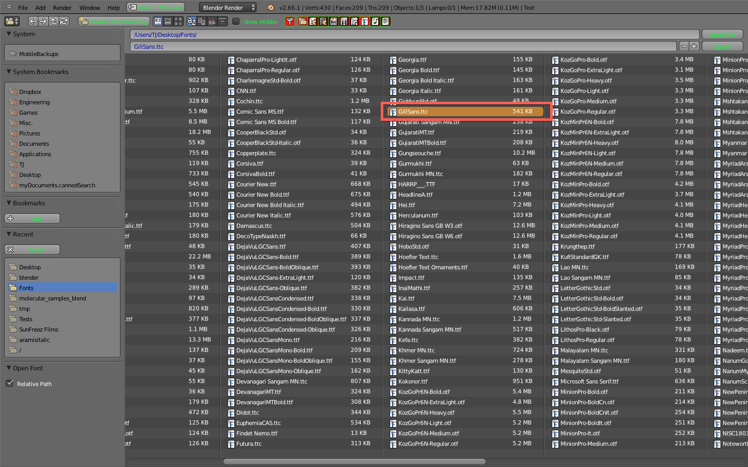Collapse the Open Font options panel

point(9,368)
